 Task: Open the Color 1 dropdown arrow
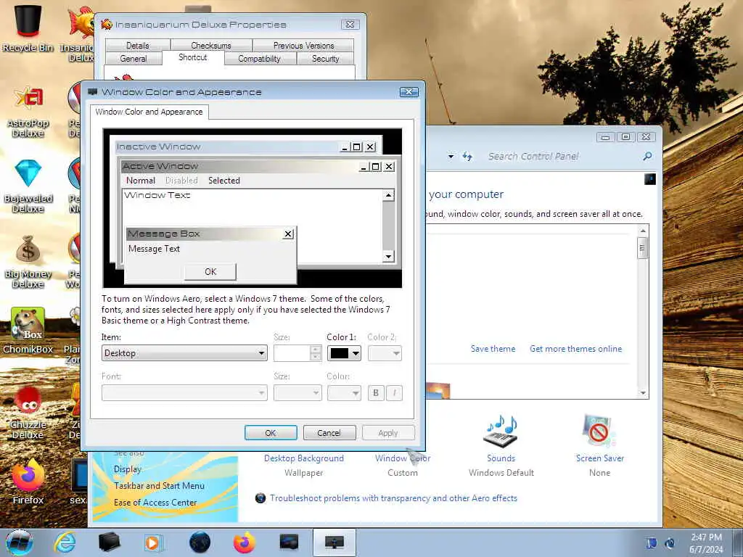coord(356,353)
